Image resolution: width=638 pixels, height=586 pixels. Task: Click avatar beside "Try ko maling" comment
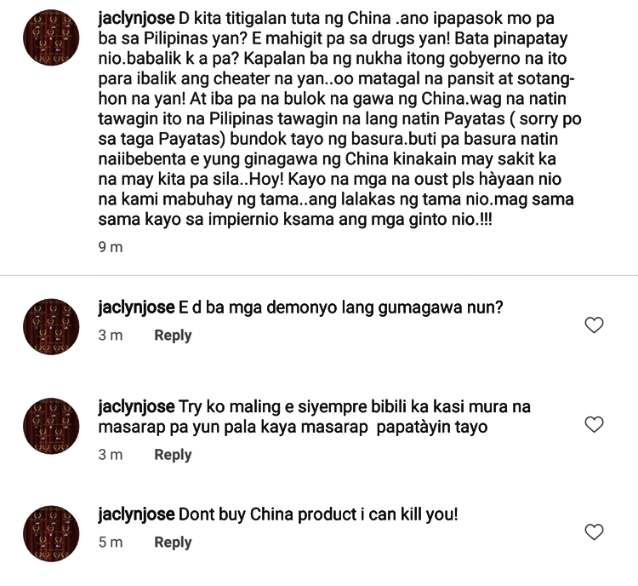pyautogui.click(x=51, y=426)
